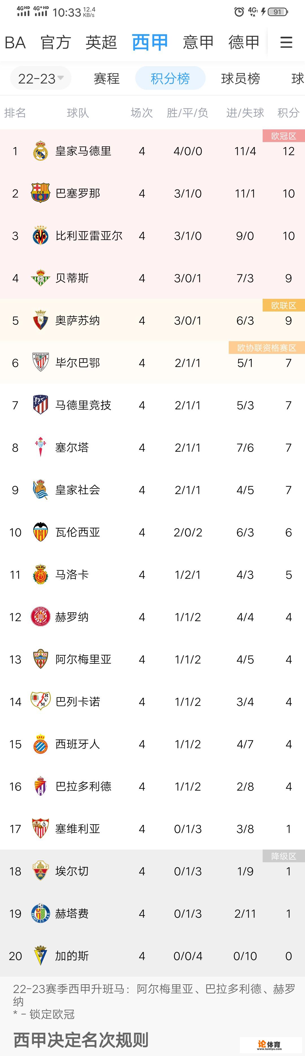Click the Villarreal club crest
Screen dimensions: 305x1056
(x=40, y=236)
